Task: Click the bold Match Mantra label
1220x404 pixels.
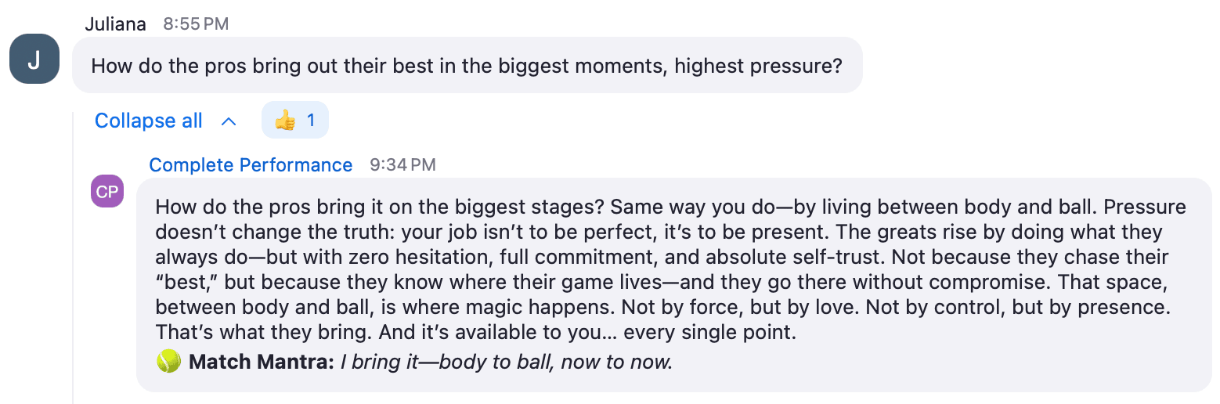Action: [x=262, y=362]
